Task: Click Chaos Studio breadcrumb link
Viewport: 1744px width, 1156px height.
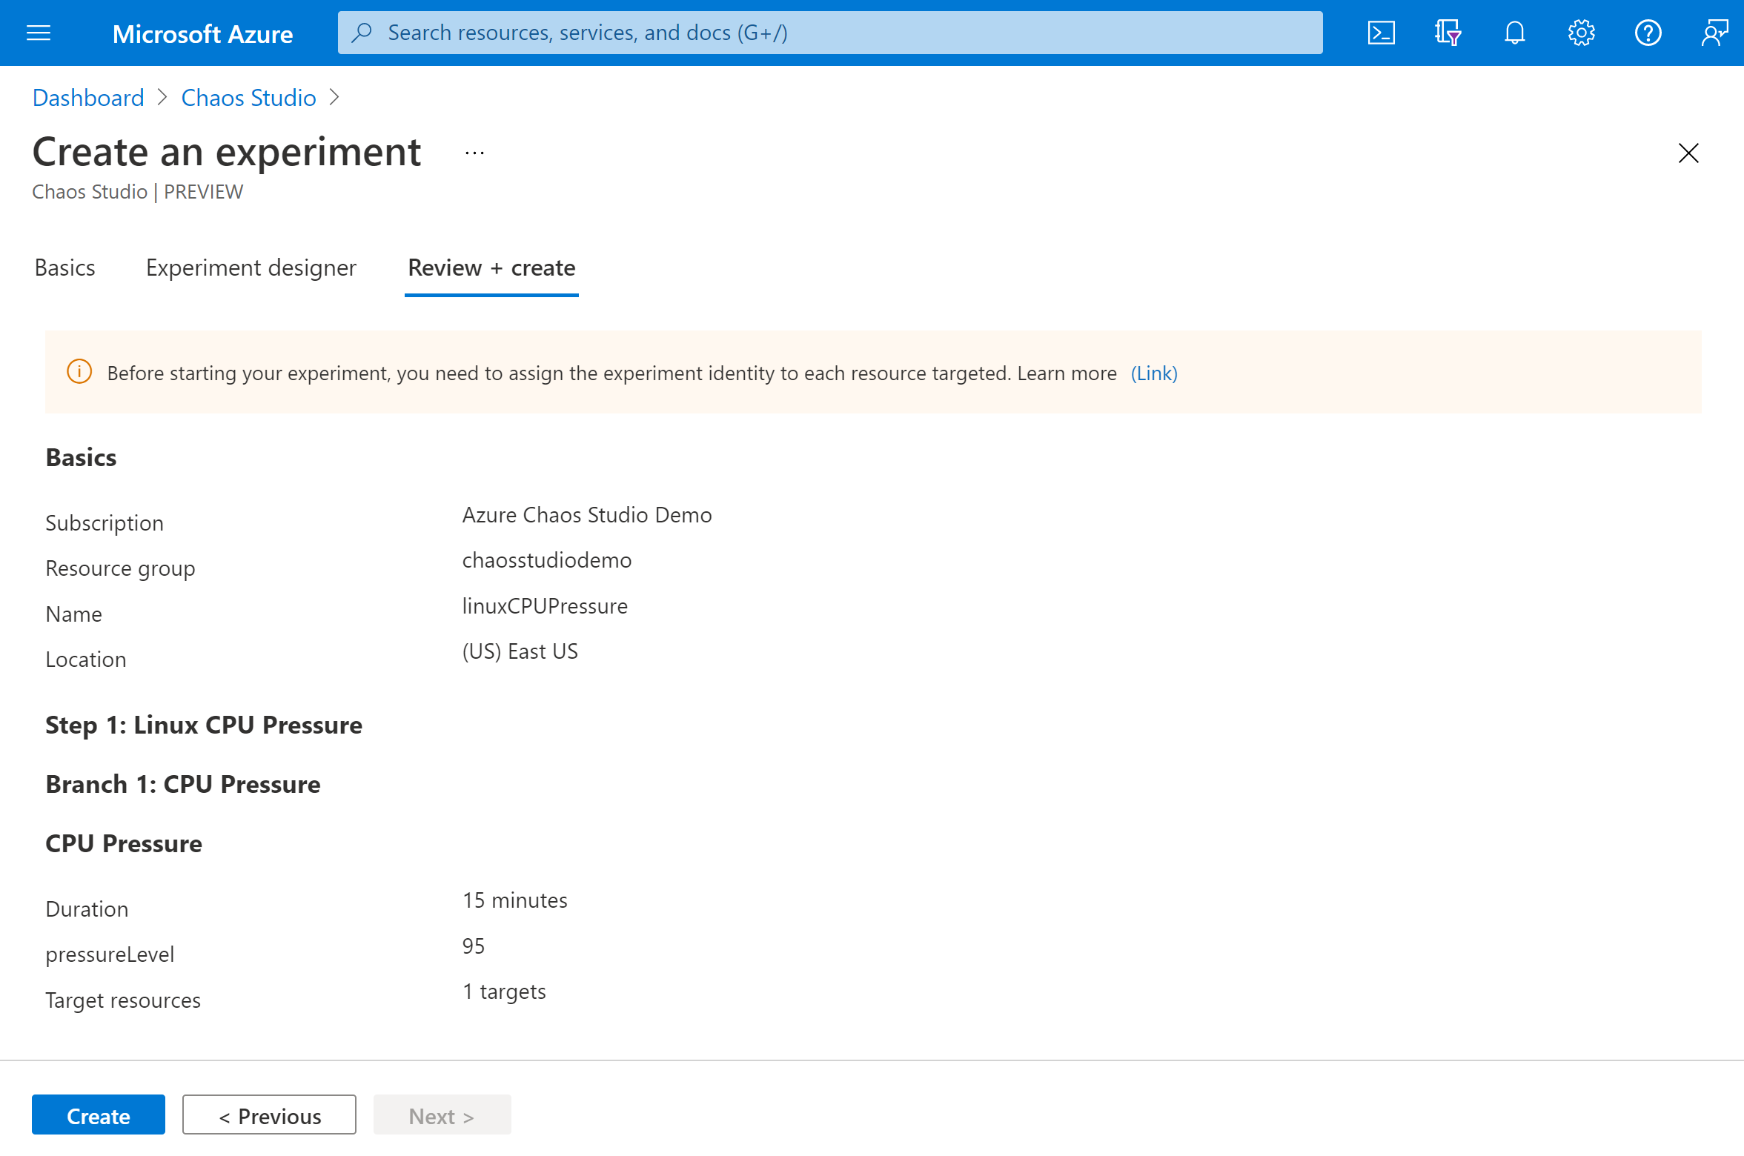Action: [248, 98]
